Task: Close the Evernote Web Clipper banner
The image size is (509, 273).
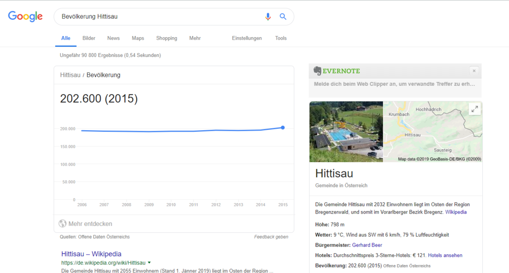Action: [474, 71]
